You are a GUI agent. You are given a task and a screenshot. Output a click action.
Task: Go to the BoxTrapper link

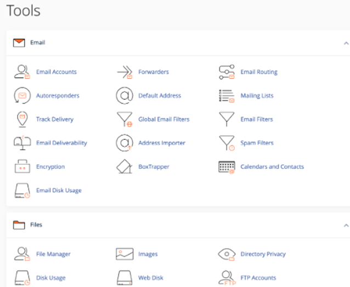[154, 167]
